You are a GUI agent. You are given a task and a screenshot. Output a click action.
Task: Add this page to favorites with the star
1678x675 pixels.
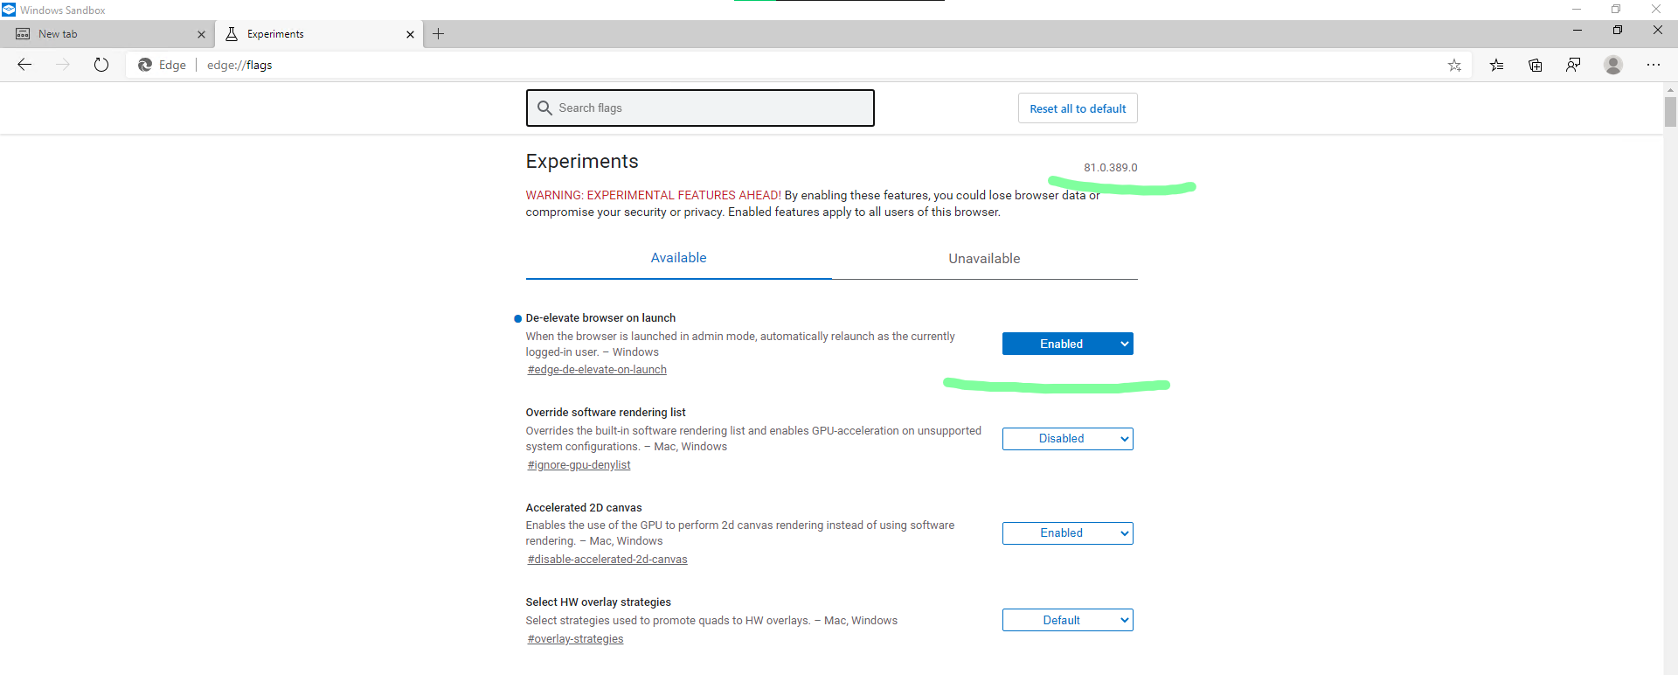point(1455,65)
